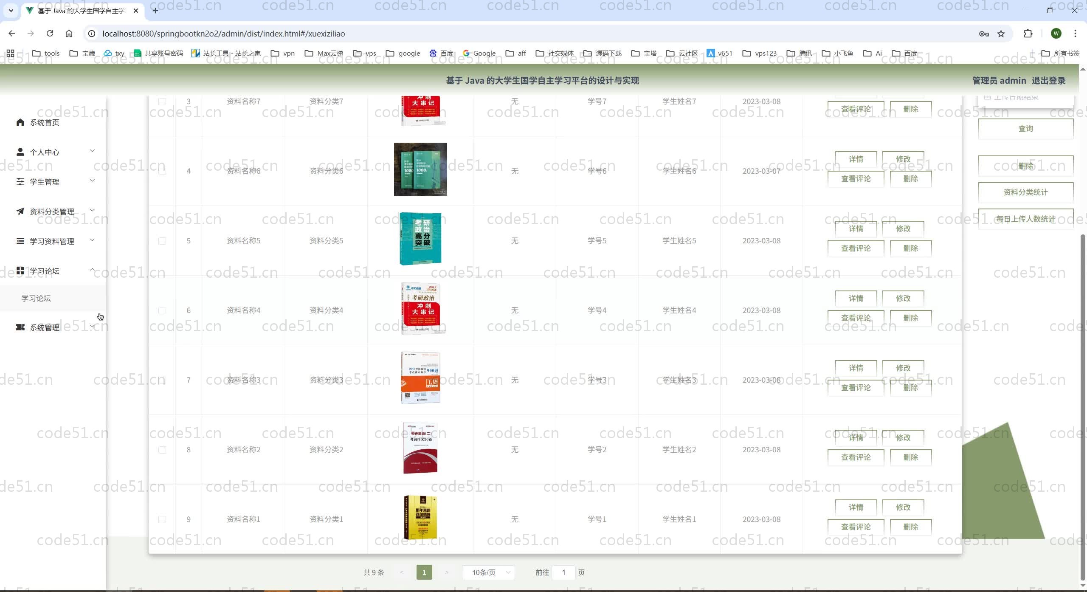Click the home icon beside 系统首页

(20, 122)
